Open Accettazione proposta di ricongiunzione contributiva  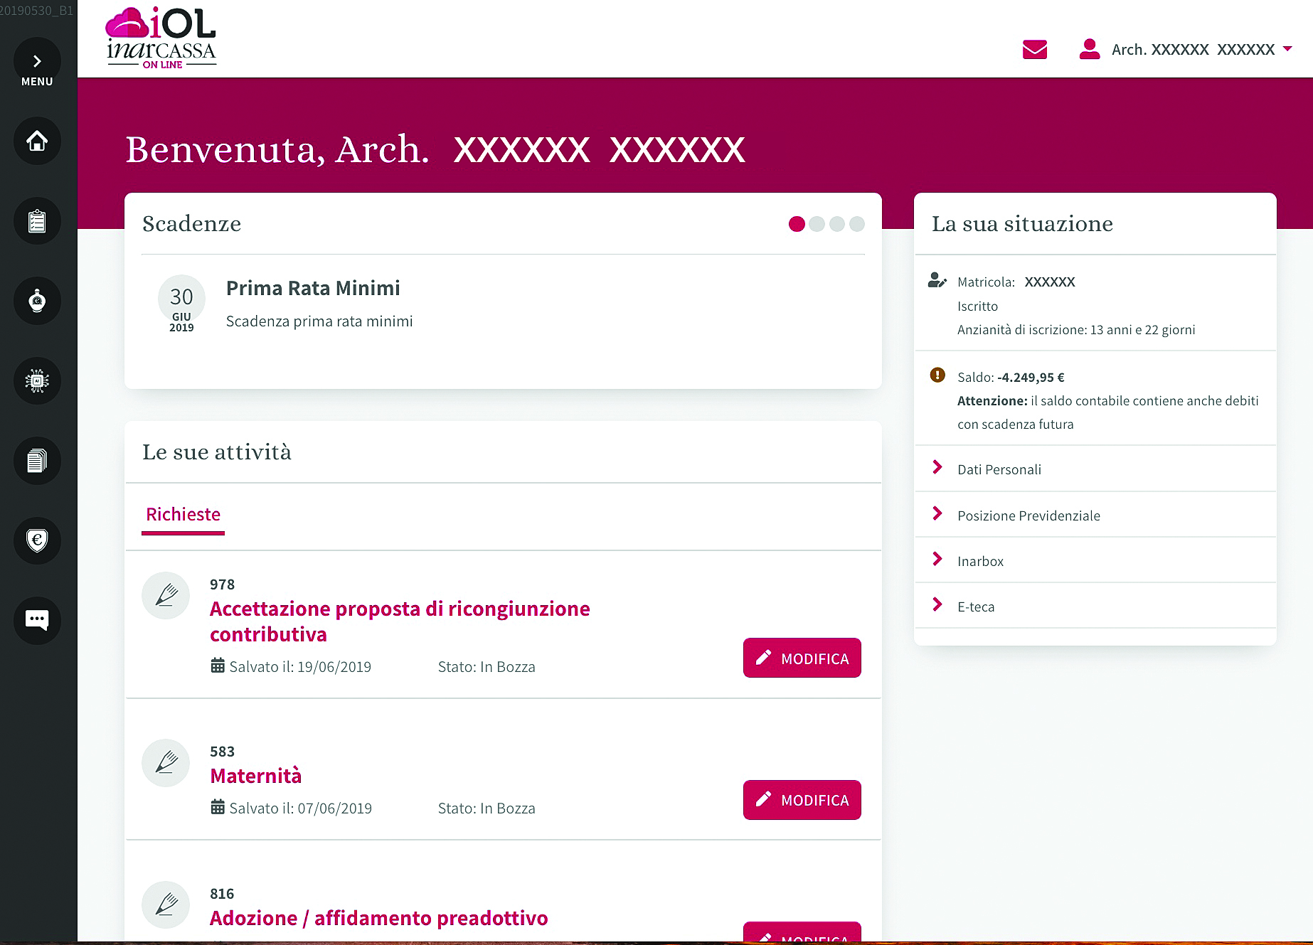click(x=400, y=621)
